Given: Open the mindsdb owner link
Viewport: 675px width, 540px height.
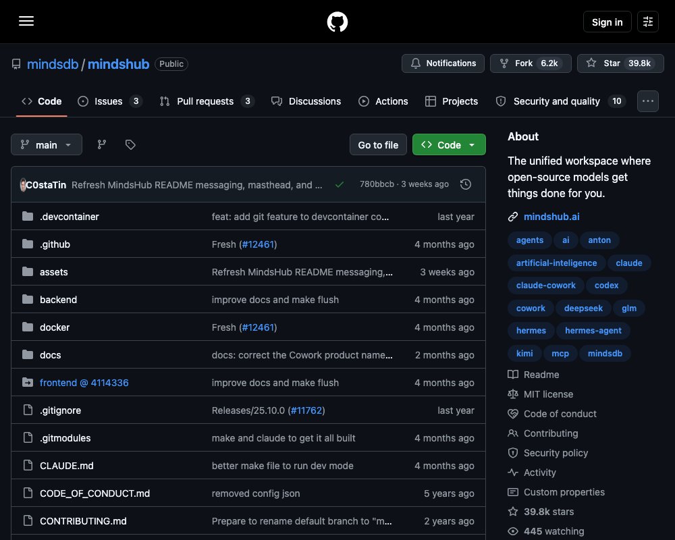Looking at the screenshot, I should tap(53, 64).
